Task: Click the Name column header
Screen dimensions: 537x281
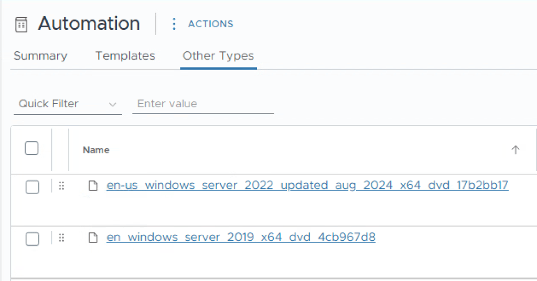Action: [96, 150]
